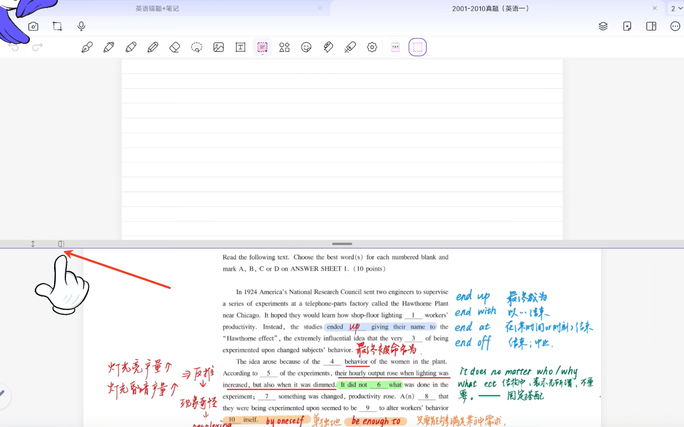The image size is (684, 427).
Task: Click the orange highlighted "be enough to" note
Action: tap(376, 422)
